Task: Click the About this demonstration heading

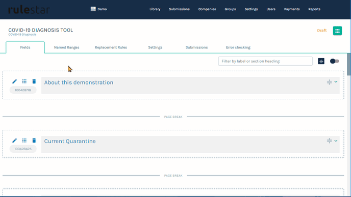Action: click(x=79, y=82)
